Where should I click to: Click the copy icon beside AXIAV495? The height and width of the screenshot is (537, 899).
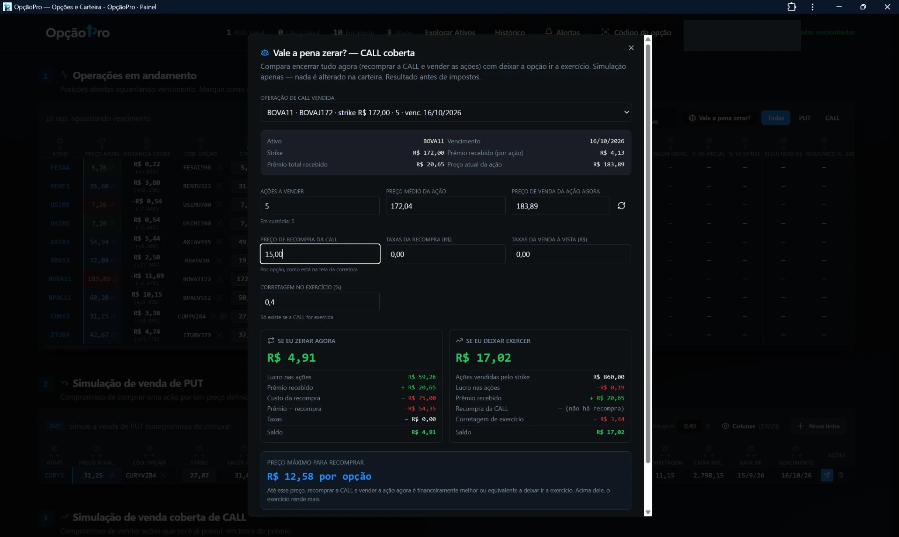click(219, 242)
